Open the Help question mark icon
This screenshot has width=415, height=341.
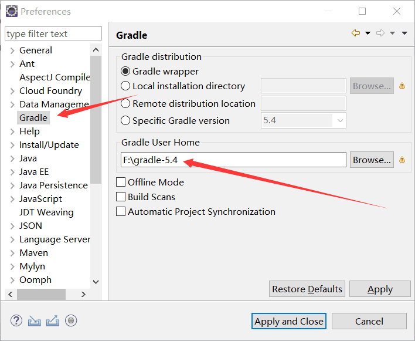tap(16, 320)
